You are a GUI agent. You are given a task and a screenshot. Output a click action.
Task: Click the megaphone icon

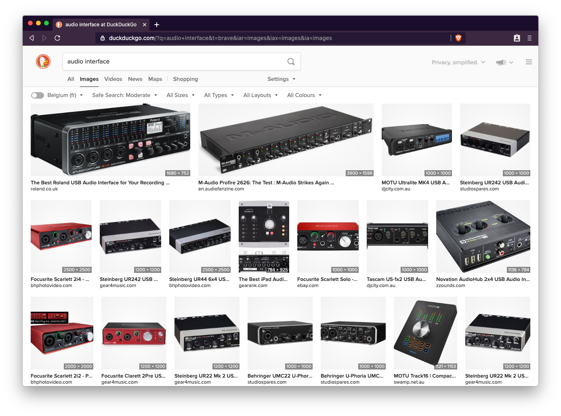pos(501,62)
